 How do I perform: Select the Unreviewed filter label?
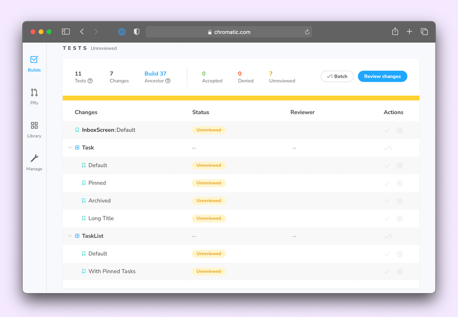104,48
